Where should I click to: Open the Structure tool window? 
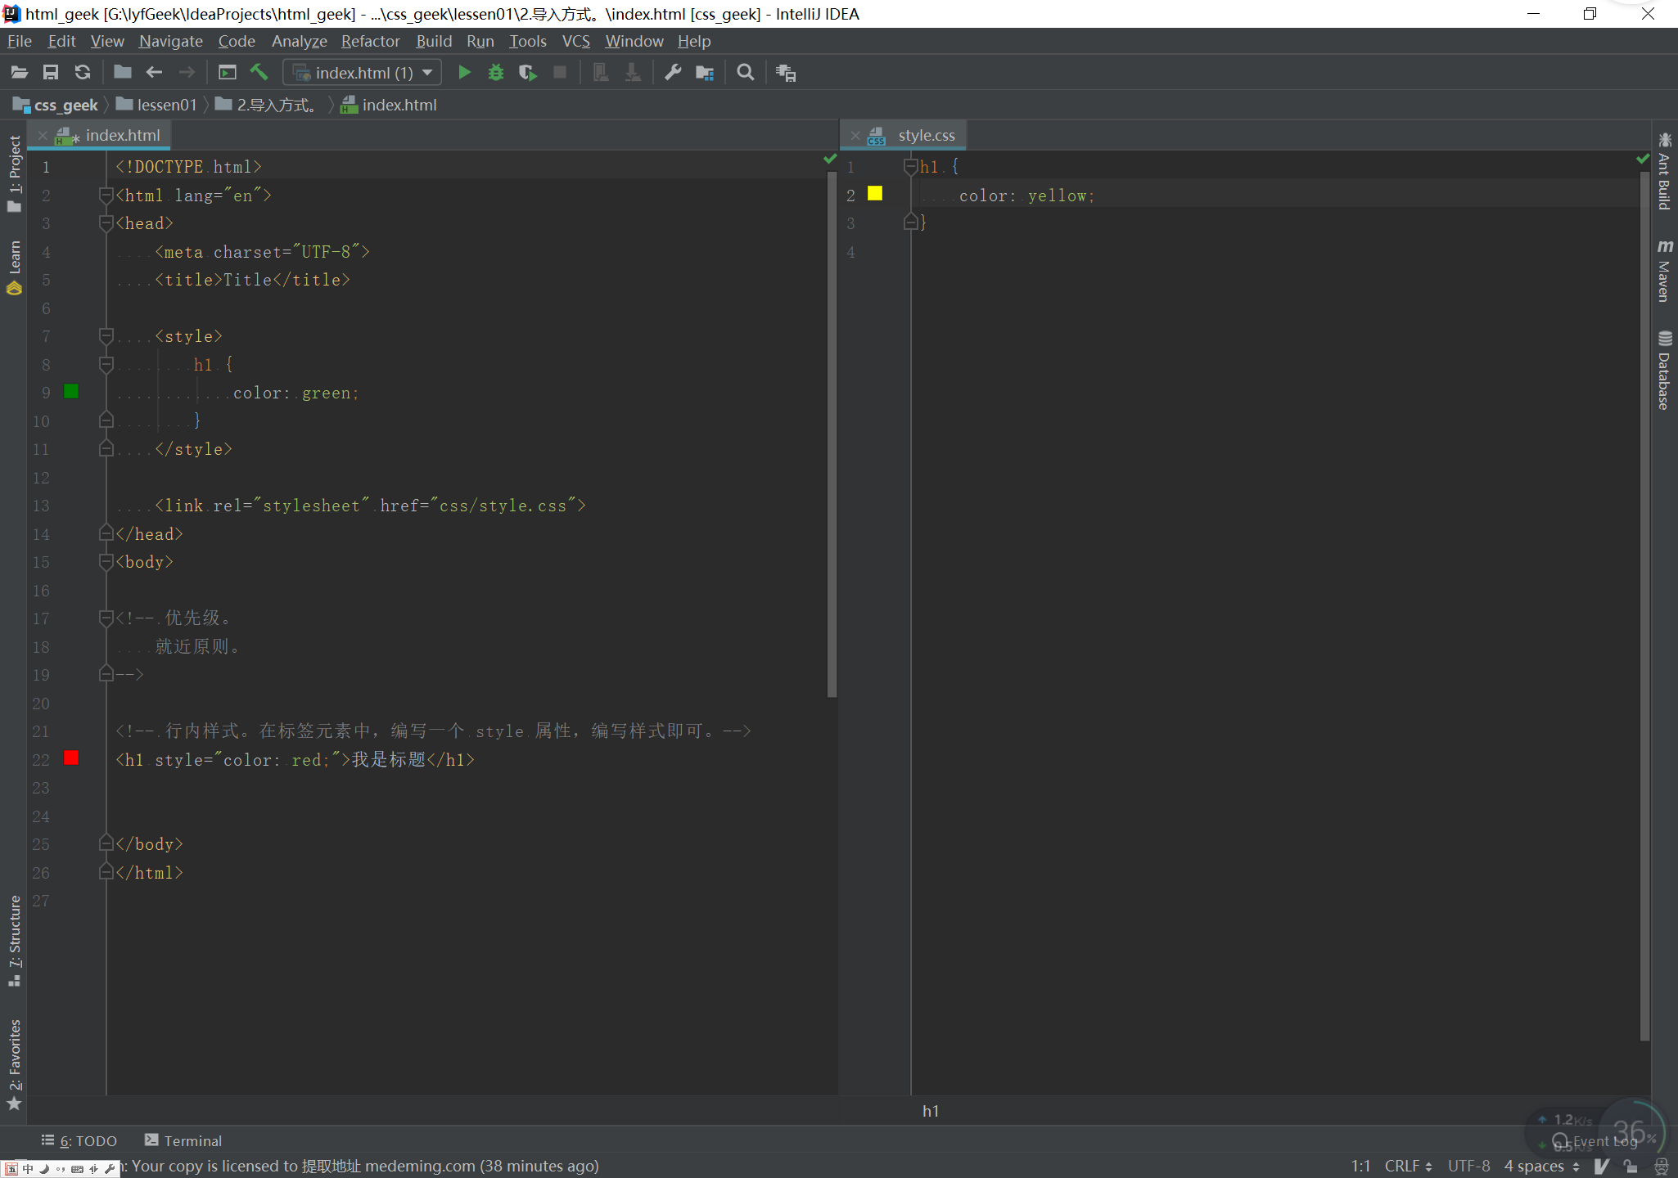[x=14, y=941]
